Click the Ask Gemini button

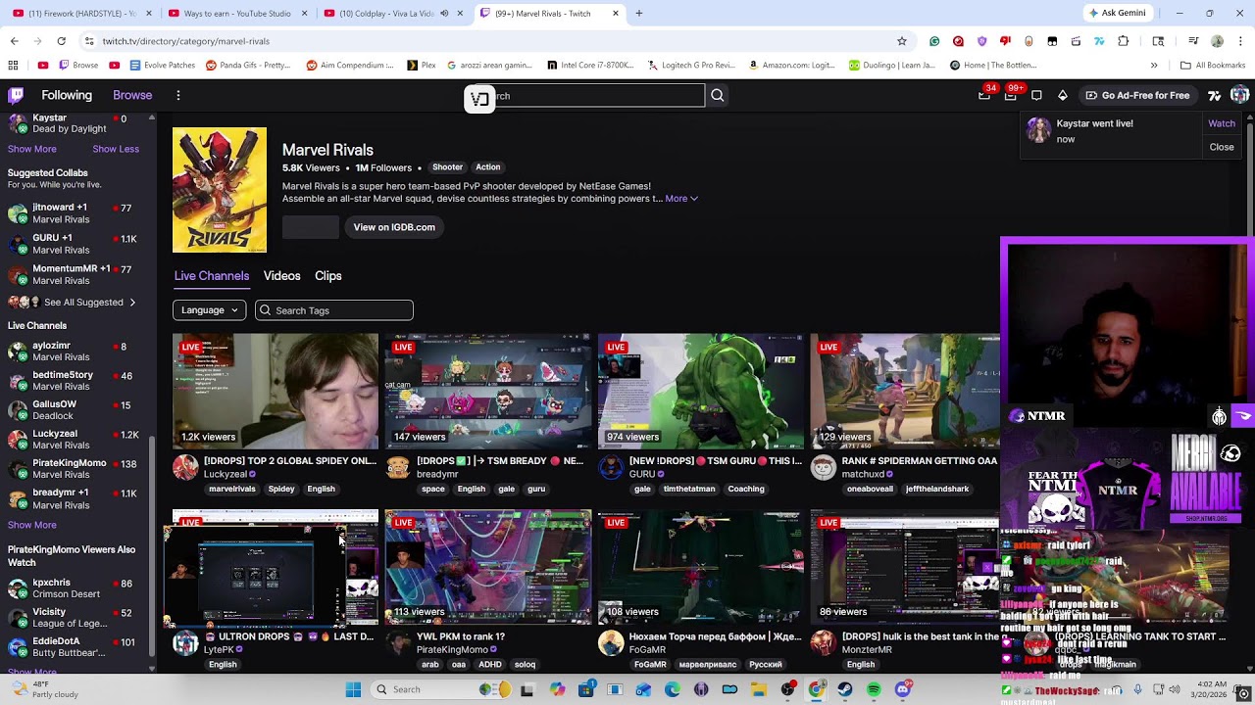(x=1118, y=13)
